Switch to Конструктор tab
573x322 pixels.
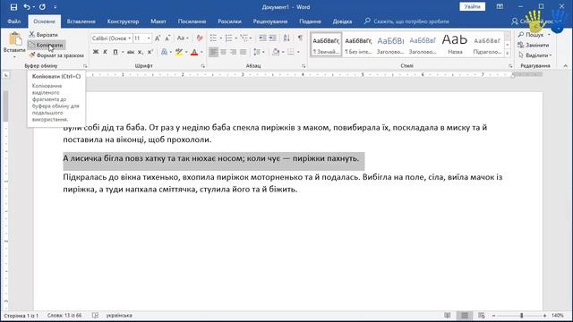124,21
